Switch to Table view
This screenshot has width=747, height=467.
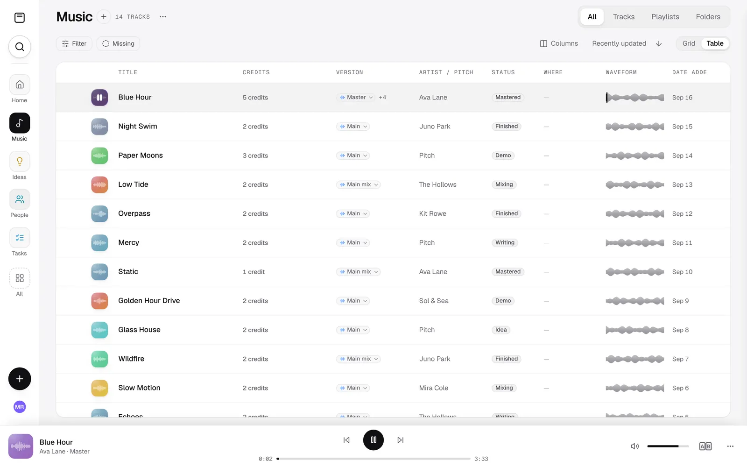pos(715,43)
